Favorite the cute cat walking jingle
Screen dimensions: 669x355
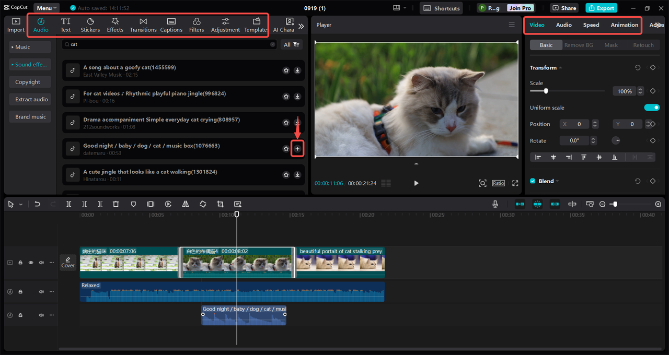coord(286,175)
